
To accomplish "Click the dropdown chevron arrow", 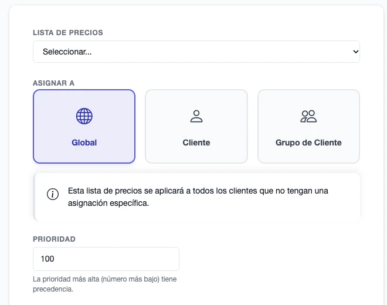I will [356, 52].
